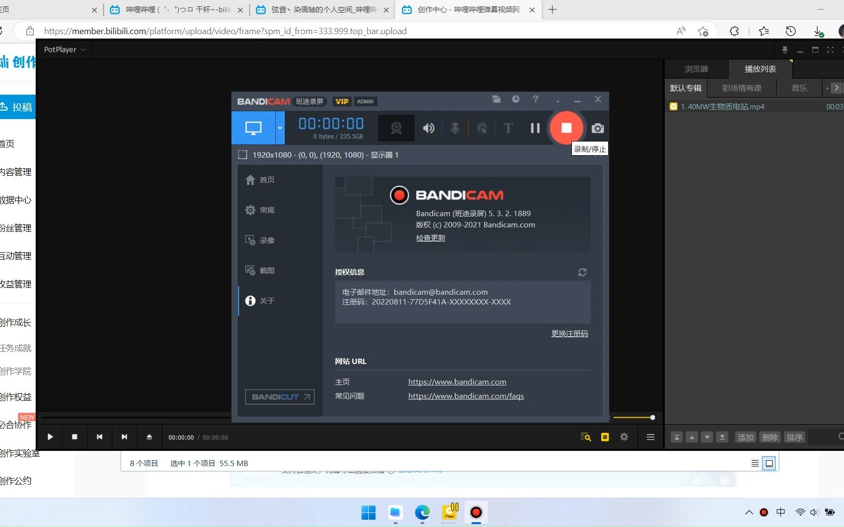Pause the Bandicam recording
Image resolution: width=844 pixels, height=527 pixels.
[535, 128]
